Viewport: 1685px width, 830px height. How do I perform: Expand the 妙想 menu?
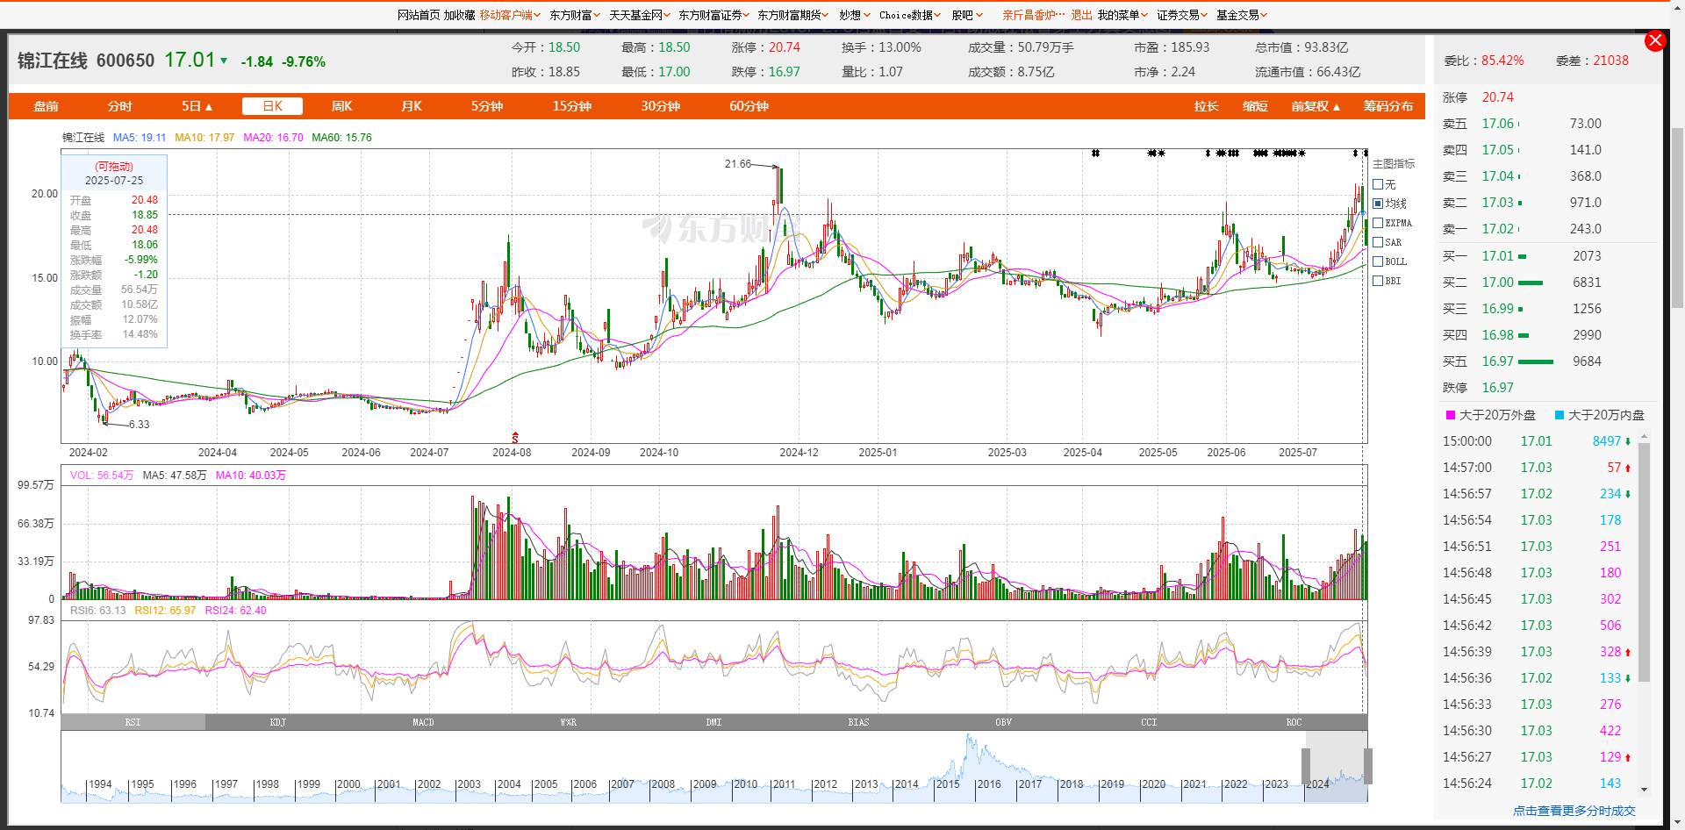[855, 15]
